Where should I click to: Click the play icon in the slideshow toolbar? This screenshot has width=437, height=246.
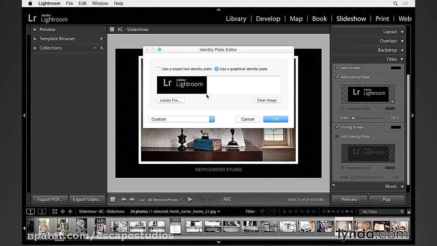coord(190,199)
